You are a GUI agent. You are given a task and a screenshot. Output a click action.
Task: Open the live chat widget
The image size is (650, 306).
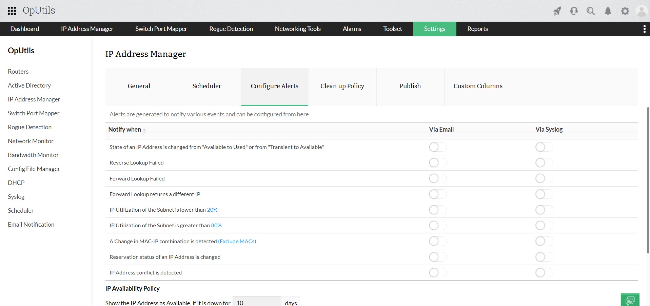coord(630,300)
